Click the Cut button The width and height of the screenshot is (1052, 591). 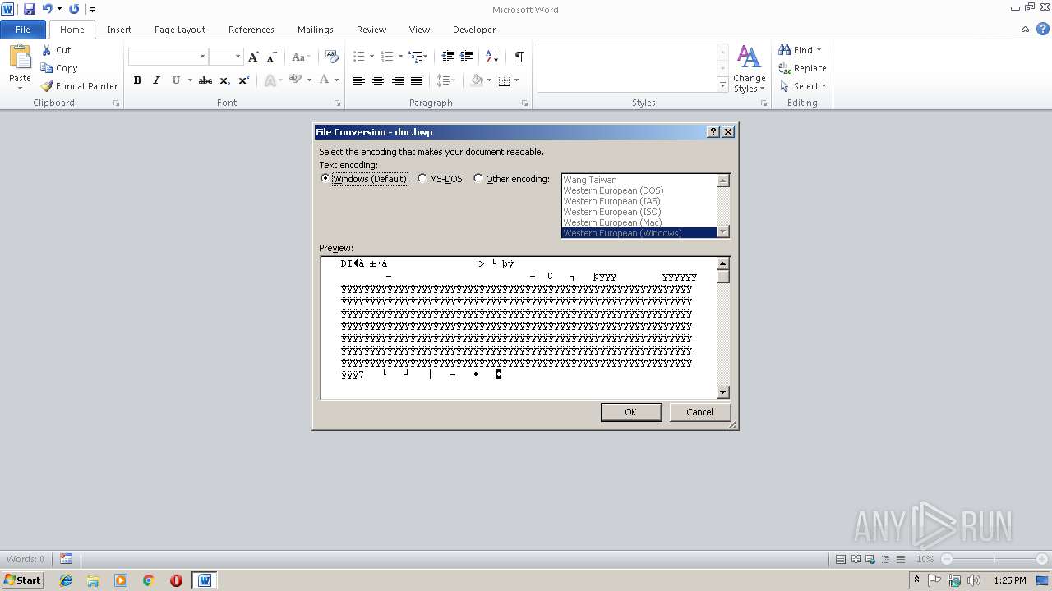57,50
